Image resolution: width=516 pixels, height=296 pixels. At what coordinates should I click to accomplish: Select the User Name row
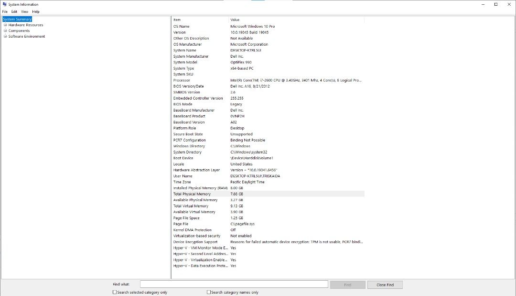tap(268, 176)
